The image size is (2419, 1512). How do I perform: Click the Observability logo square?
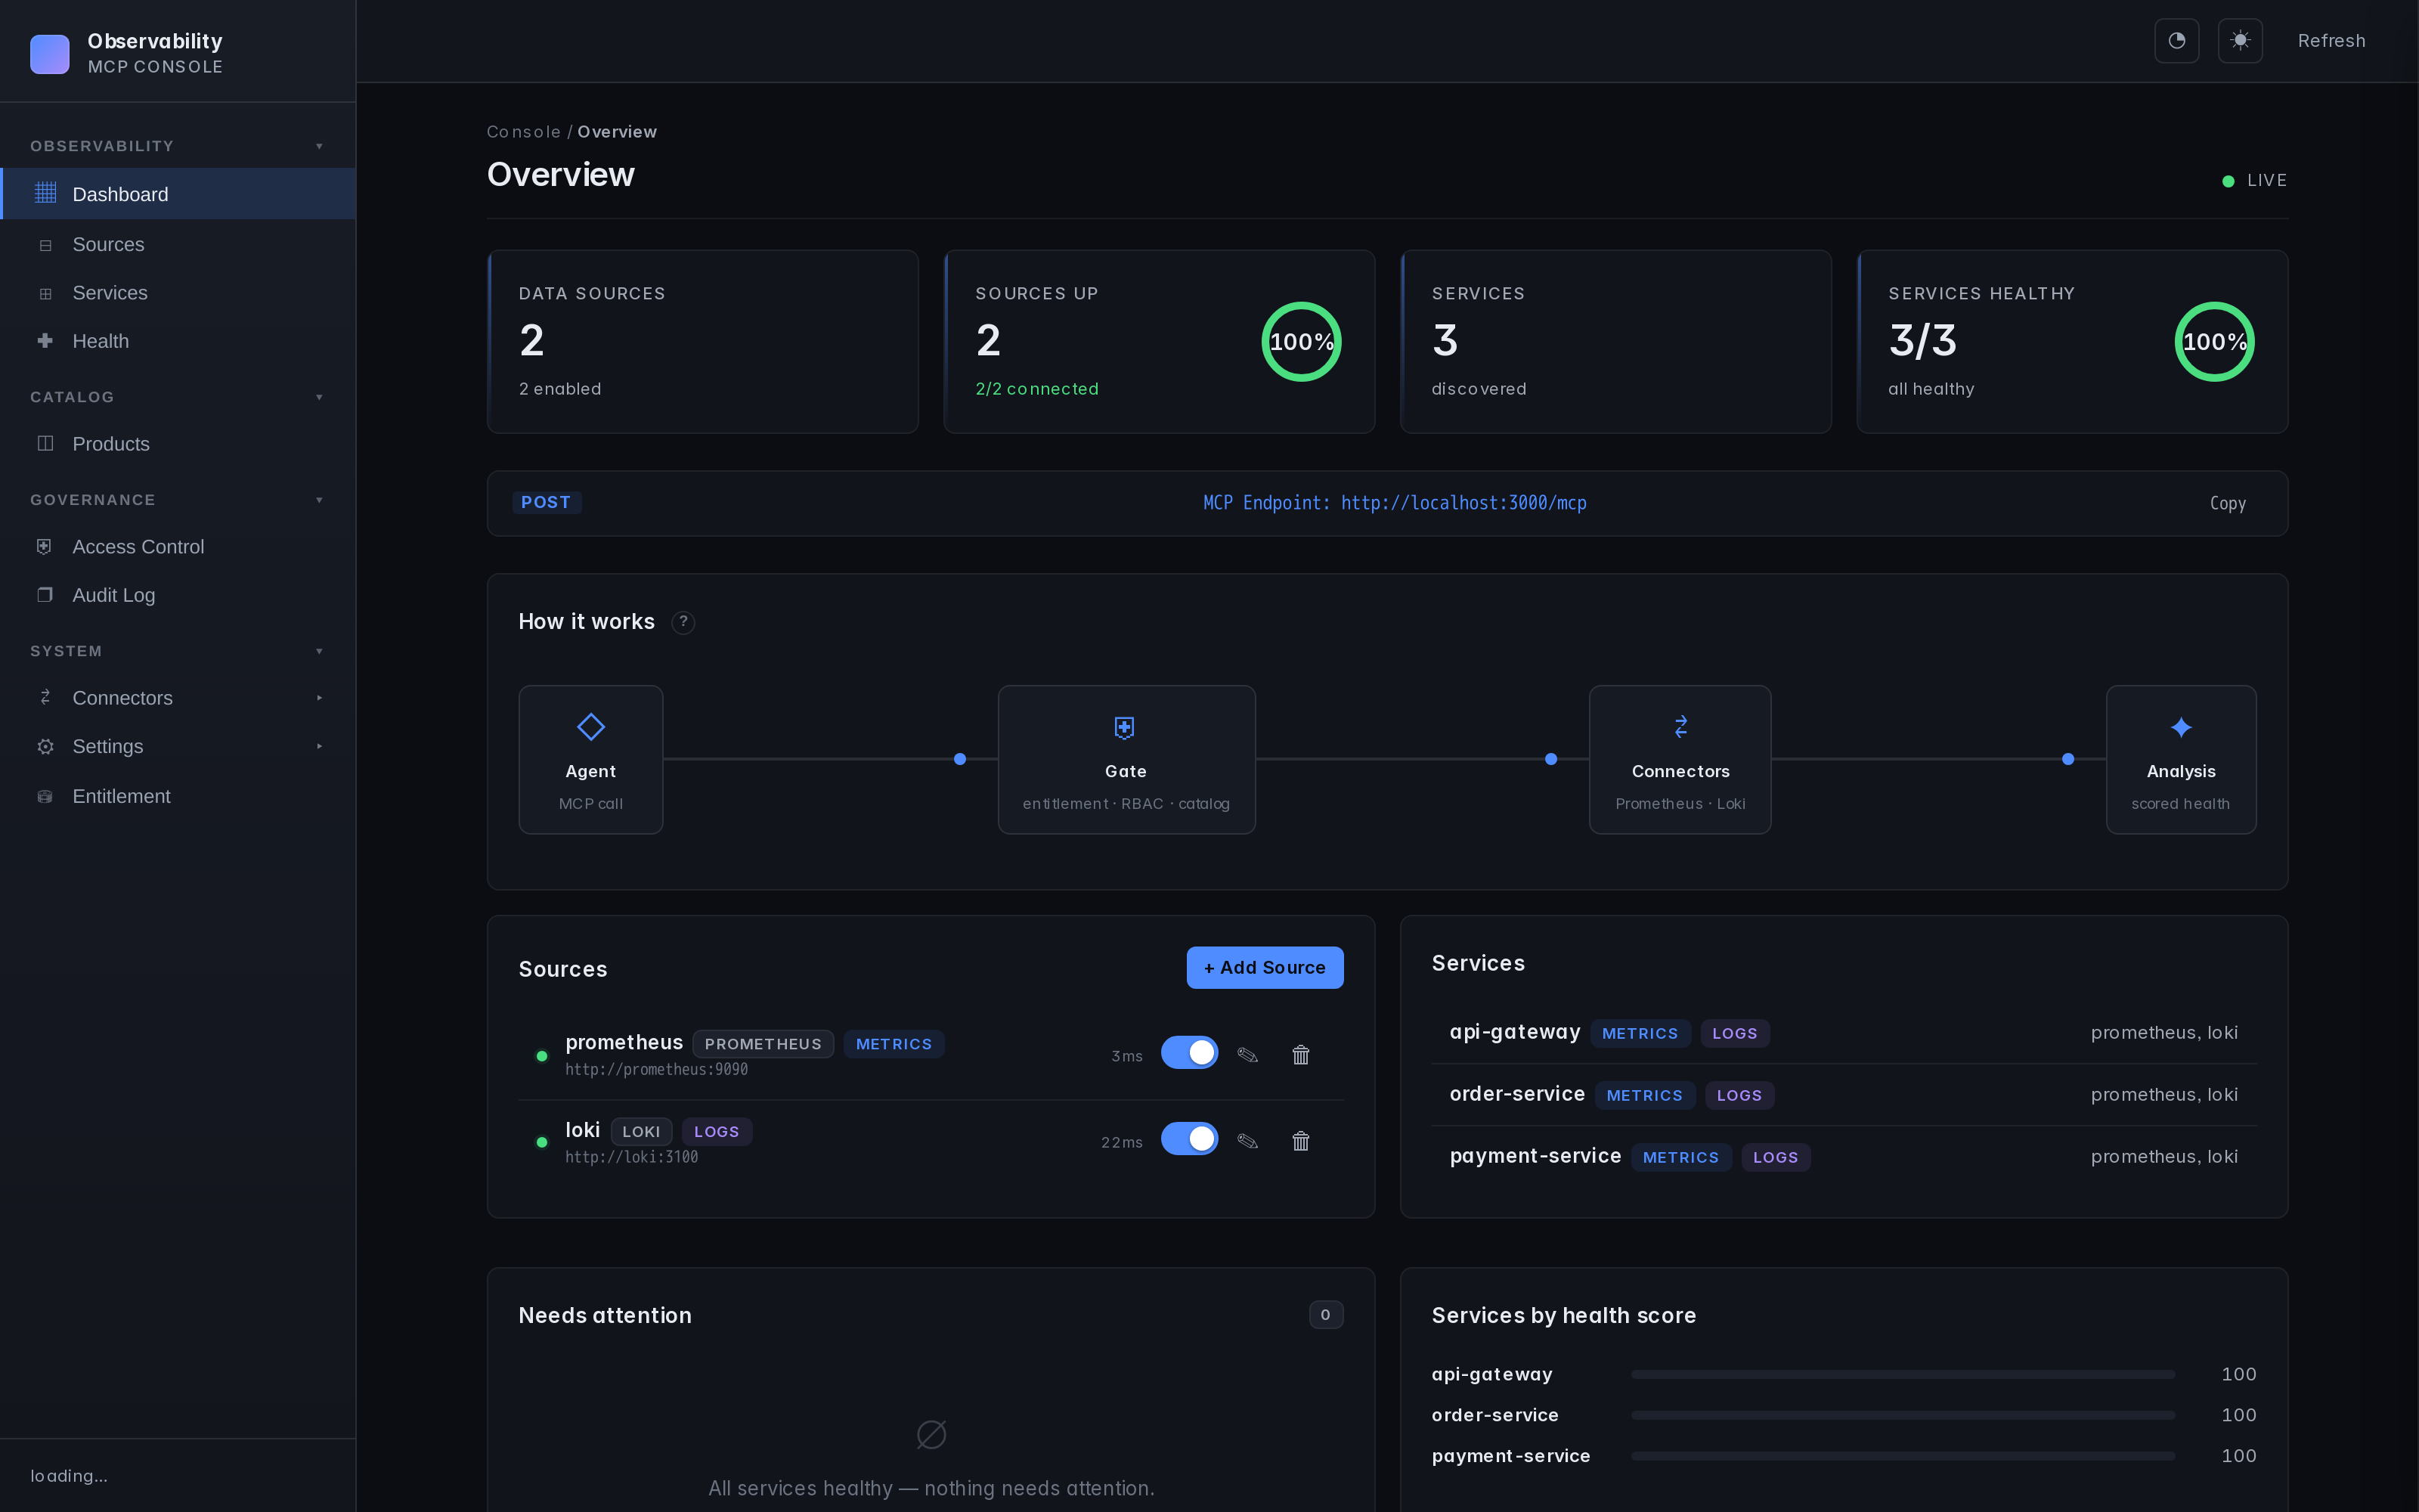(50, 54)
